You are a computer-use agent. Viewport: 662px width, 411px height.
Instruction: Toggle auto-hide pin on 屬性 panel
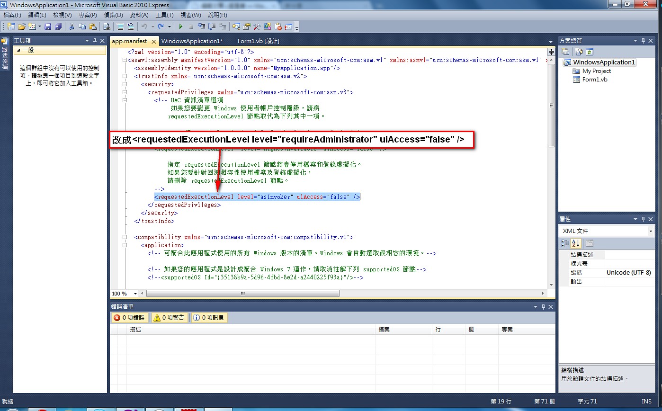point(643,219)
